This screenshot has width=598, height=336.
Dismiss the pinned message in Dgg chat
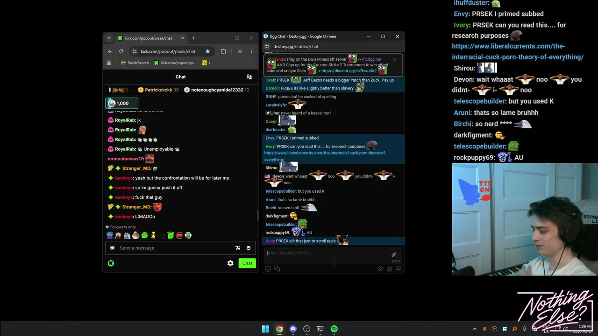[x=394, y=59]
